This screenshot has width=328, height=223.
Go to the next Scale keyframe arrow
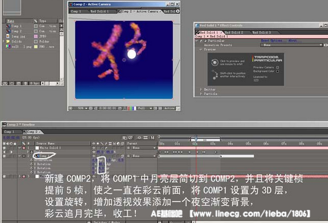click(12, 152)
